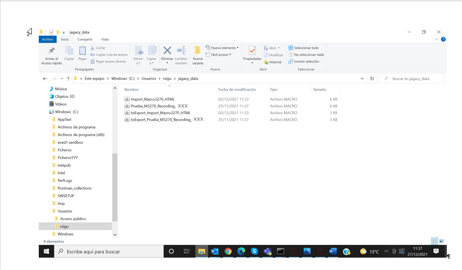Click the Buscar en jagacy_data search field
Screen dimensions: 462x270
415,78
